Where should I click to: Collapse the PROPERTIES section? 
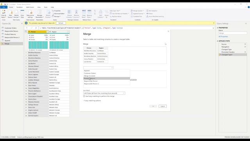click(218, 28)
